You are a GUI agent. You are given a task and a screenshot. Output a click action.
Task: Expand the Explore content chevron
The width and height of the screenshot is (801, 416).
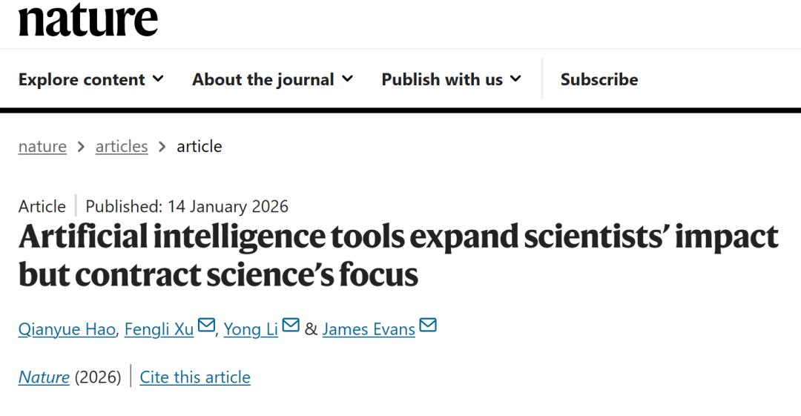pos(158,79)
